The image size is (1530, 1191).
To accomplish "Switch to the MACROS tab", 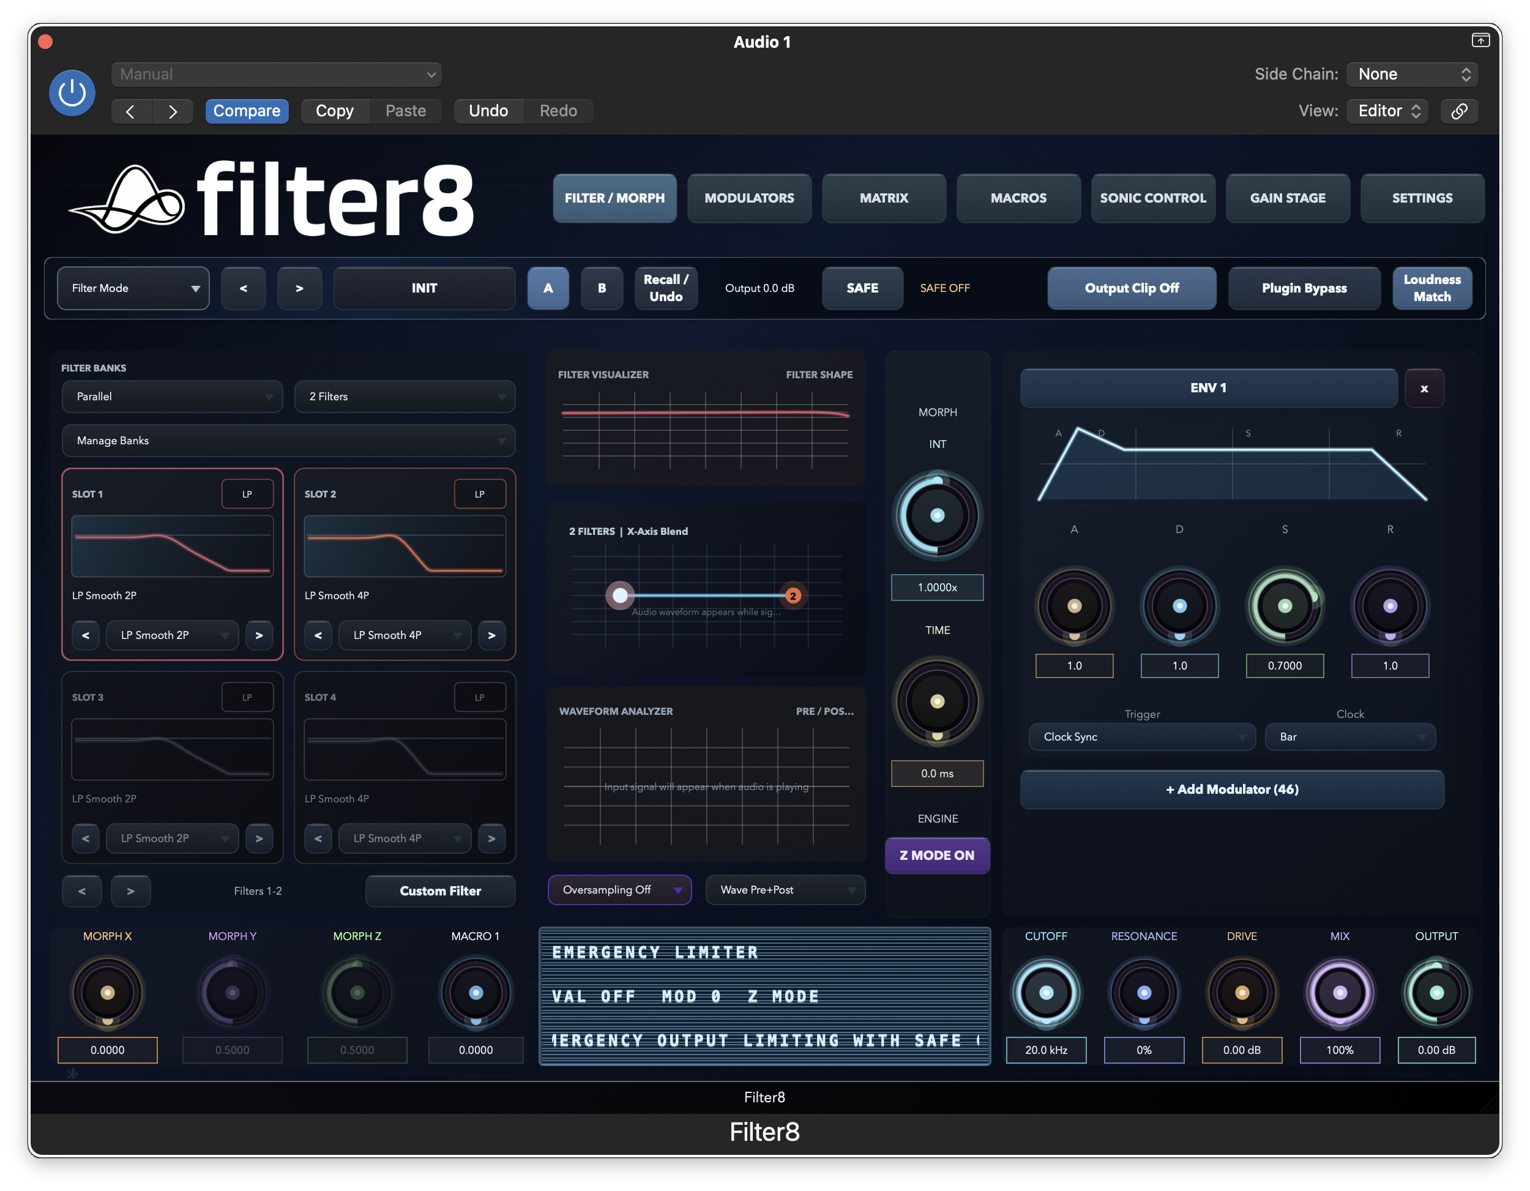I will point(1018,198).
